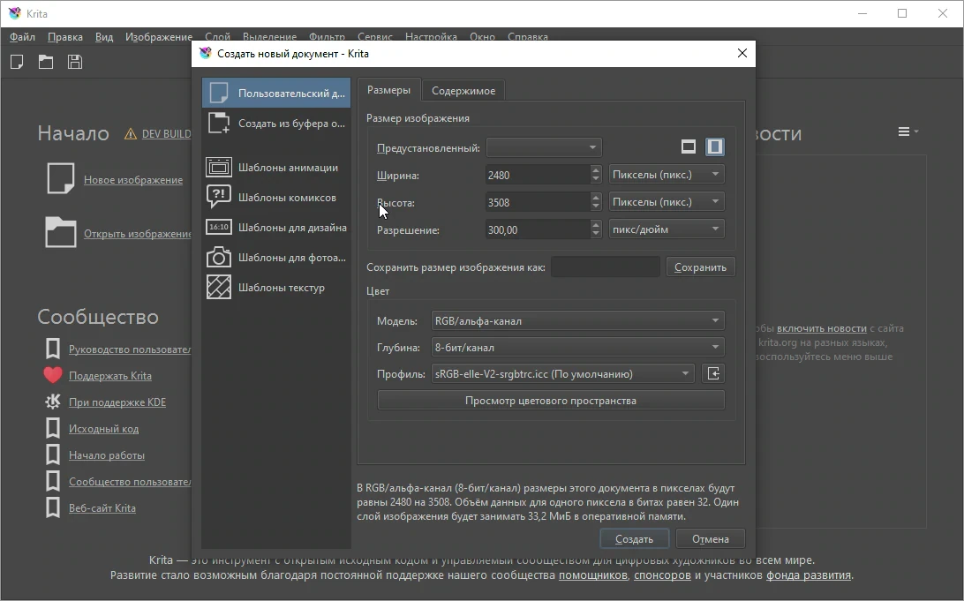The height and width of the screenshot is (601, 964).
Task: Switch to the Содержимое tab
Action: (463, 90)
